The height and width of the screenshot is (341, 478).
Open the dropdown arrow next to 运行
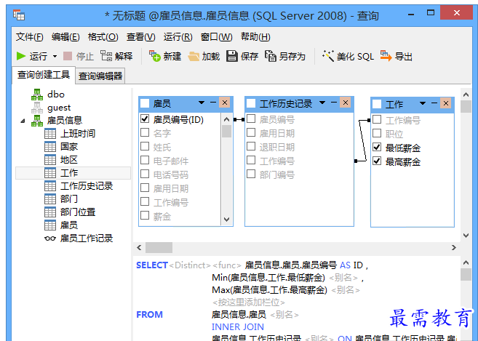(x=55, y=57)
